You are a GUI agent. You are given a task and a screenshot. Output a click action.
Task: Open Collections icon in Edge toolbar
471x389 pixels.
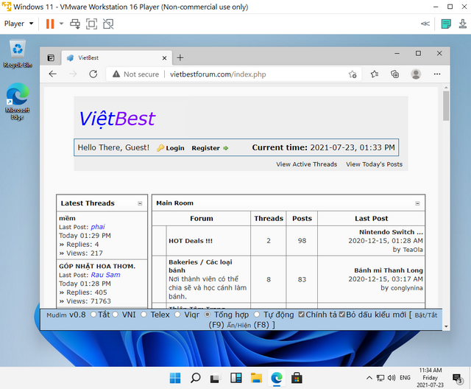click(394, 74)
